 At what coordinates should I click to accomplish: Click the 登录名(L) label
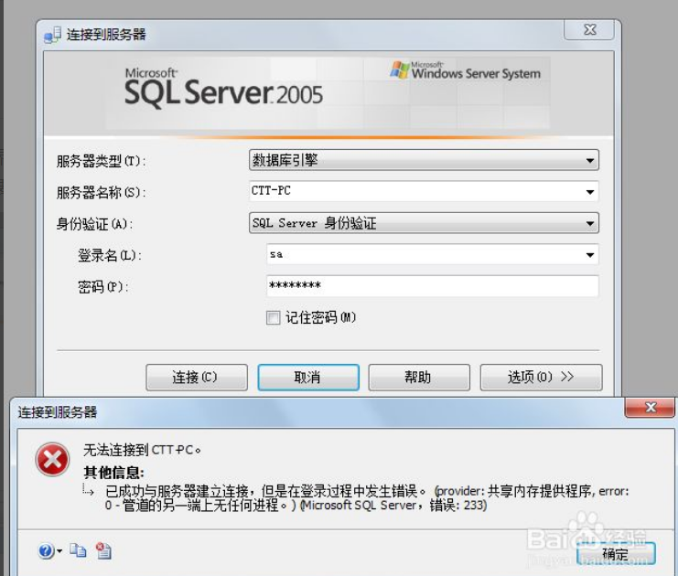(110, 255)
